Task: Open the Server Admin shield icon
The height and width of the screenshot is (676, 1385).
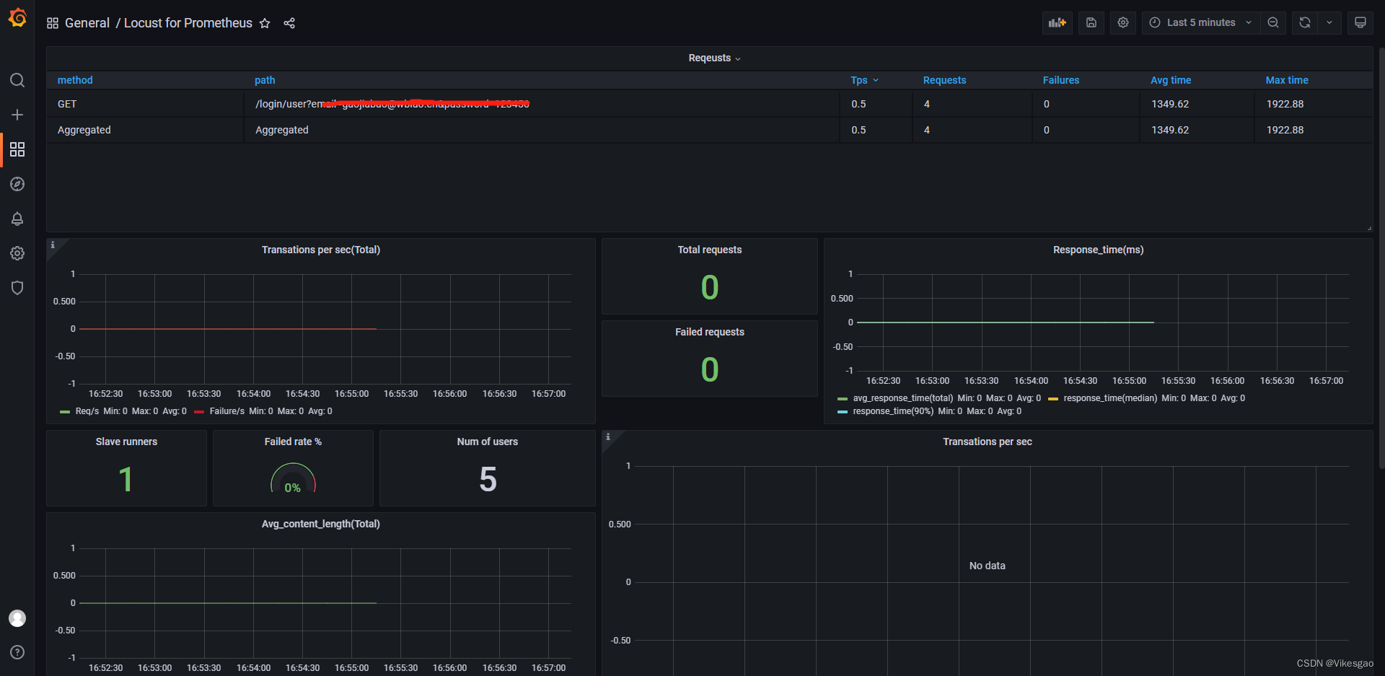Action: (x=17, y=288)
